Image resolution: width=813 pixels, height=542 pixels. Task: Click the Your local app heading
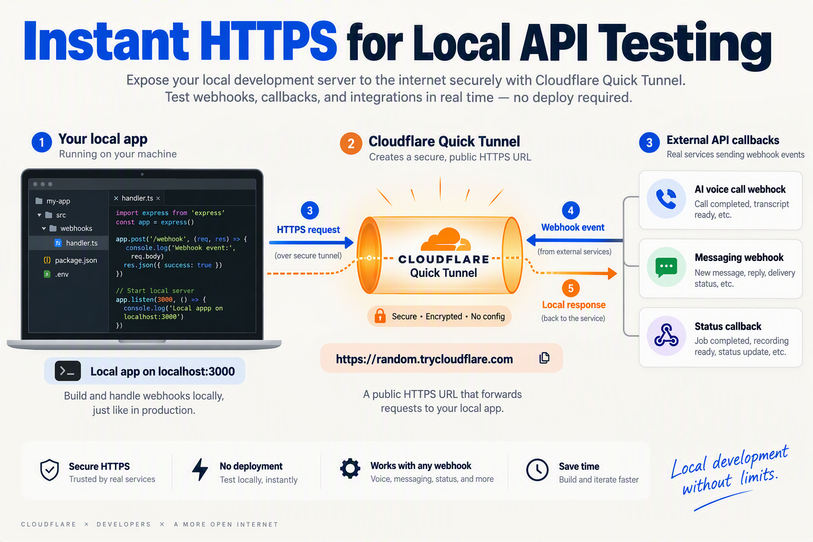(103, 139)
